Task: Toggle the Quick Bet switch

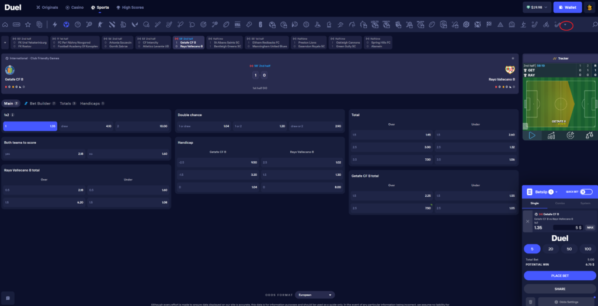Action: tap(586, 192)
